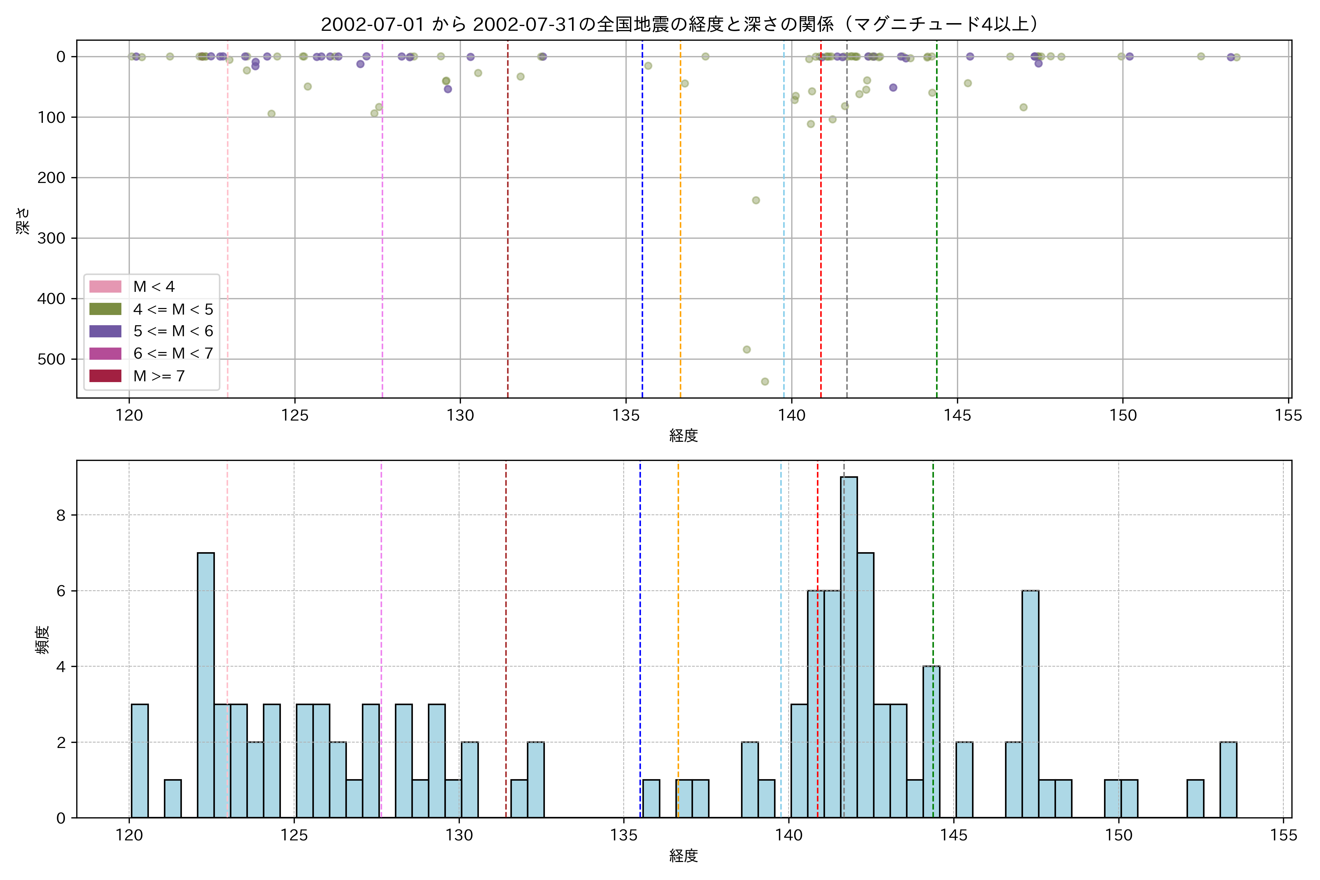Click the deepest scatter point near depth 540
The height and width of the screenshot is (880, 1320).
764,382
